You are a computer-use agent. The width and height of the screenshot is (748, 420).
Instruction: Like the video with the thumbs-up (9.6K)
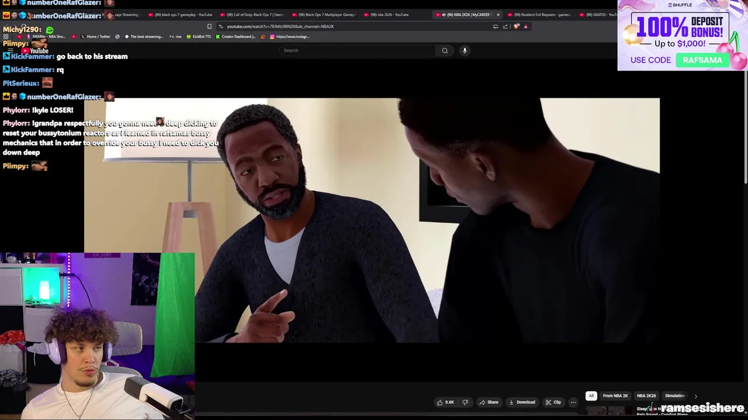pos(445,402)
